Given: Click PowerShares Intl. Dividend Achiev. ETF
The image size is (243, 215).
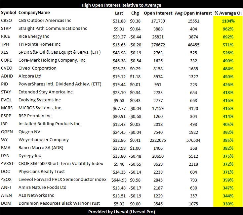Looking at the screenshot, I should (x=60, y=84).
